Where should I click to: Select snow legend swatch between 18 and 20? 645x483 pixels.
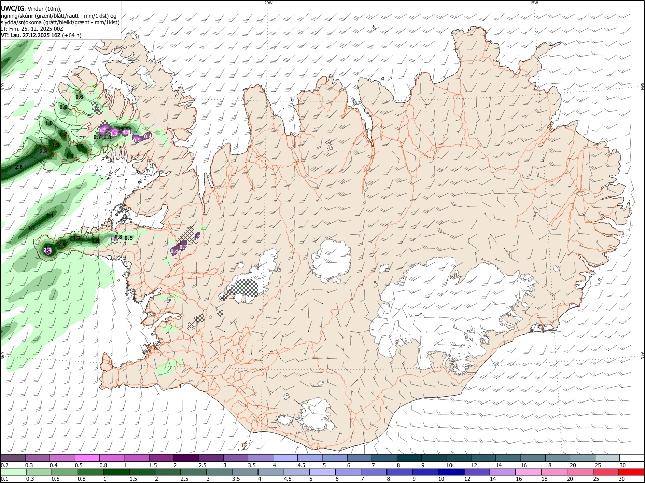(558, 458)
